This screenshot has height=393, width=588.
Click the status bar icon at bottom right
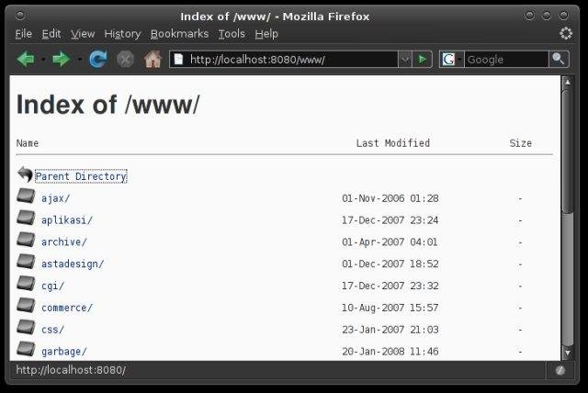[x=560, y=371]
